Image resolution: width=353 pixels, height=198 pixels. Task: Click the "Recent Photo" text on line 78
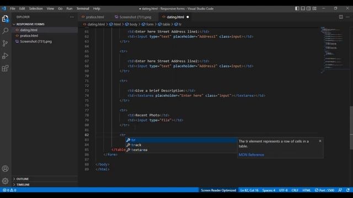[147, 115]
